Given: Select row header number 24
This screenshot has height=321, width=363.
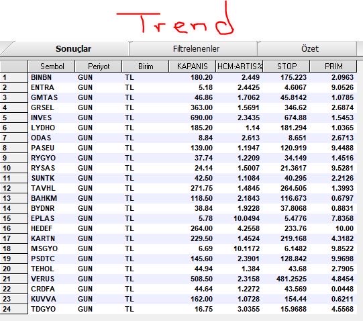Looking at the screenshot, I should coord(14,309).
